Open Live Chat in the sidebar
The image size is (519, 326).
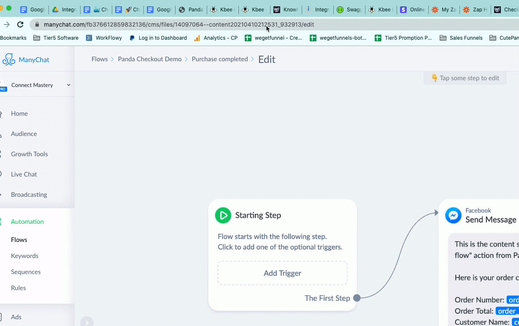coord(24,174)
